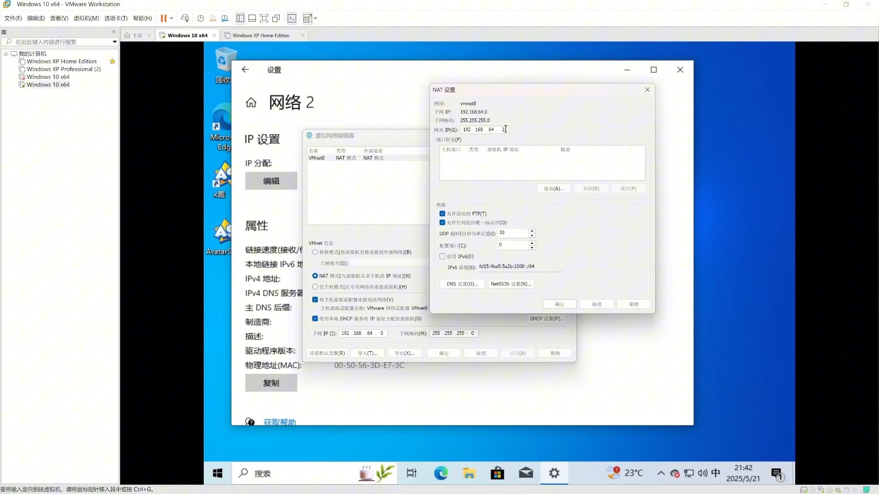879x494 pixels.
Task: Open the dropdown arrow beside the pause button
Action: pyautogui.click(x=171, y=18)
